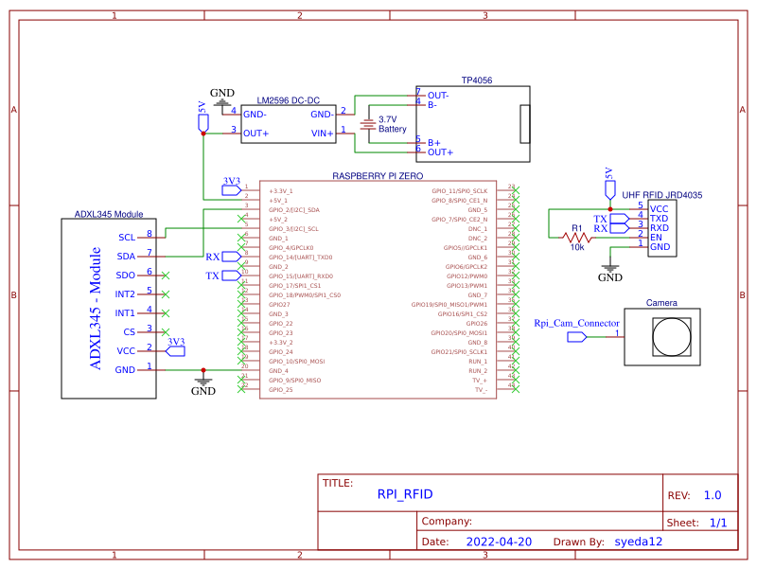Screen dimensions: 757x569
Task: Click the no-connect marker on ADXL345 SDO pin
Action: 166,276
